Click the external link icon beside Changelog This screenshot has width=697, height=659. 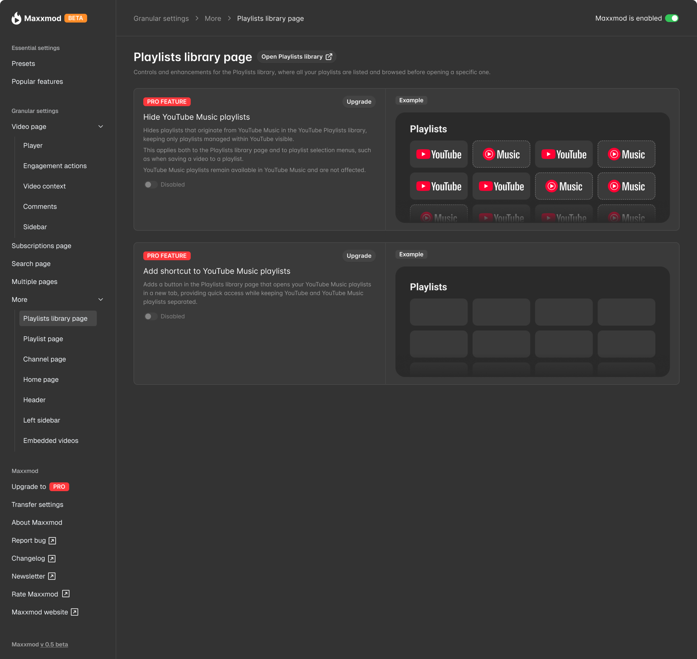[51, 558]
